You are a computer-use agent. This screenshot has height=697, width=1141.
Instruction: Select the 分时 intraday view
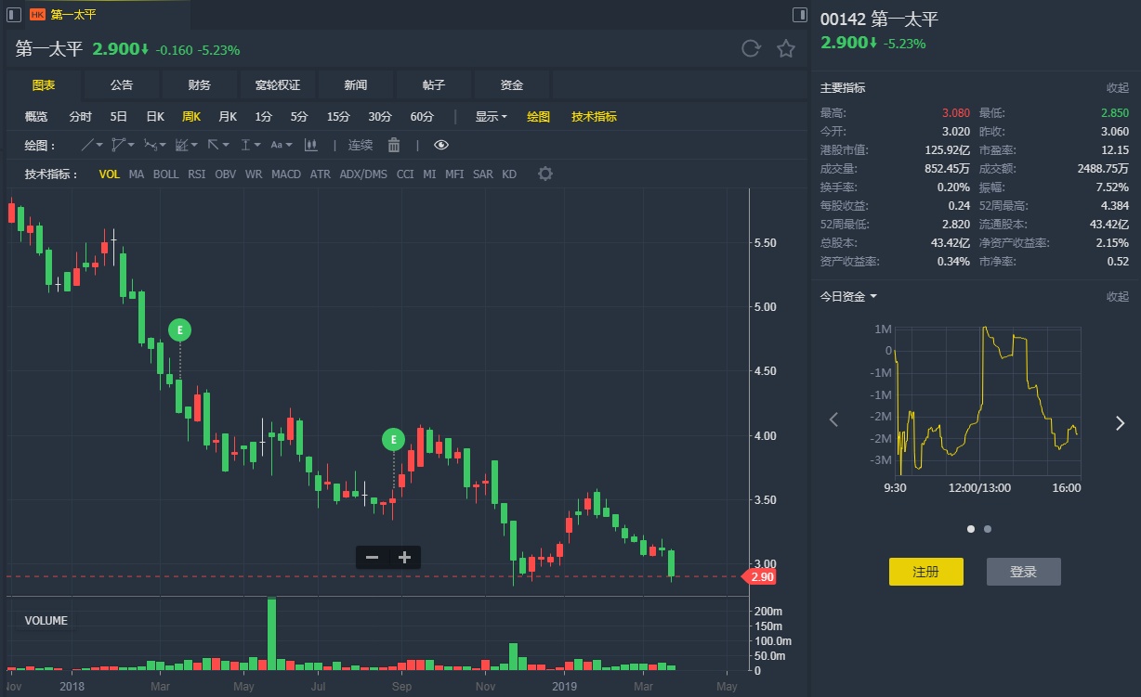[x=81, y=117]
